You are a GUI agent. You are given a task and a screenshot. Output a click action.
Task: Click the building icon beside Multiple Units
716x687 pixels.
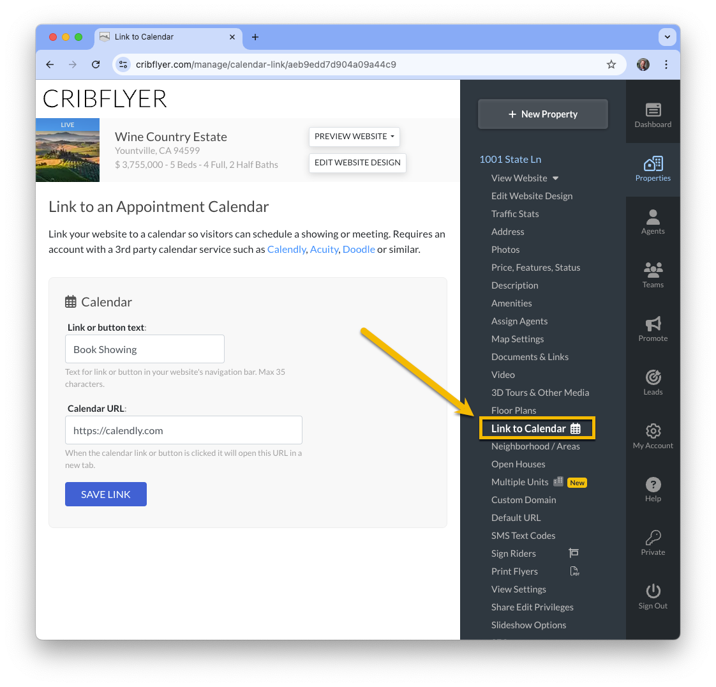[x=558, y=481]
